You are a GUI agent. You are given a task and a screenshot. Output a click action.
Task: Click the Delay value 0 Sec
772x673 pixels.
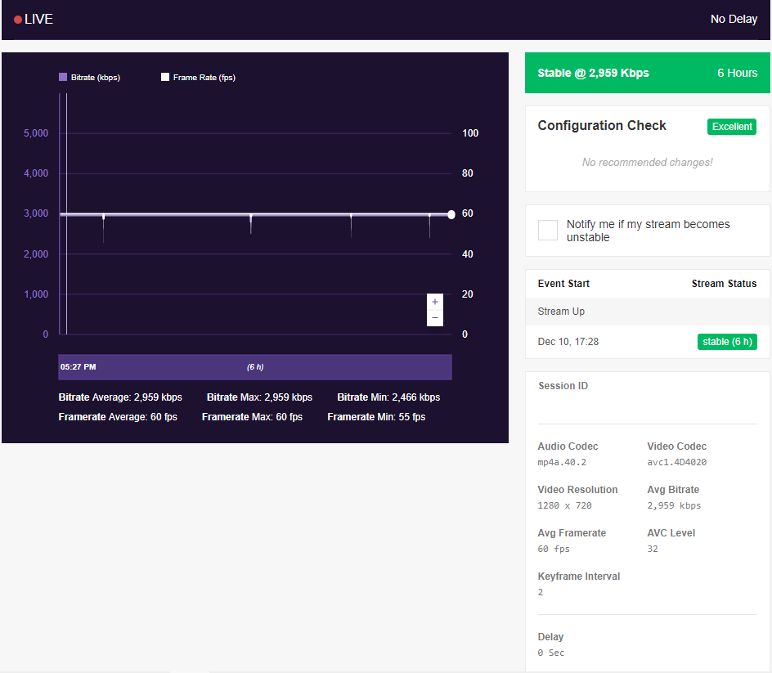tap(551, 653)
